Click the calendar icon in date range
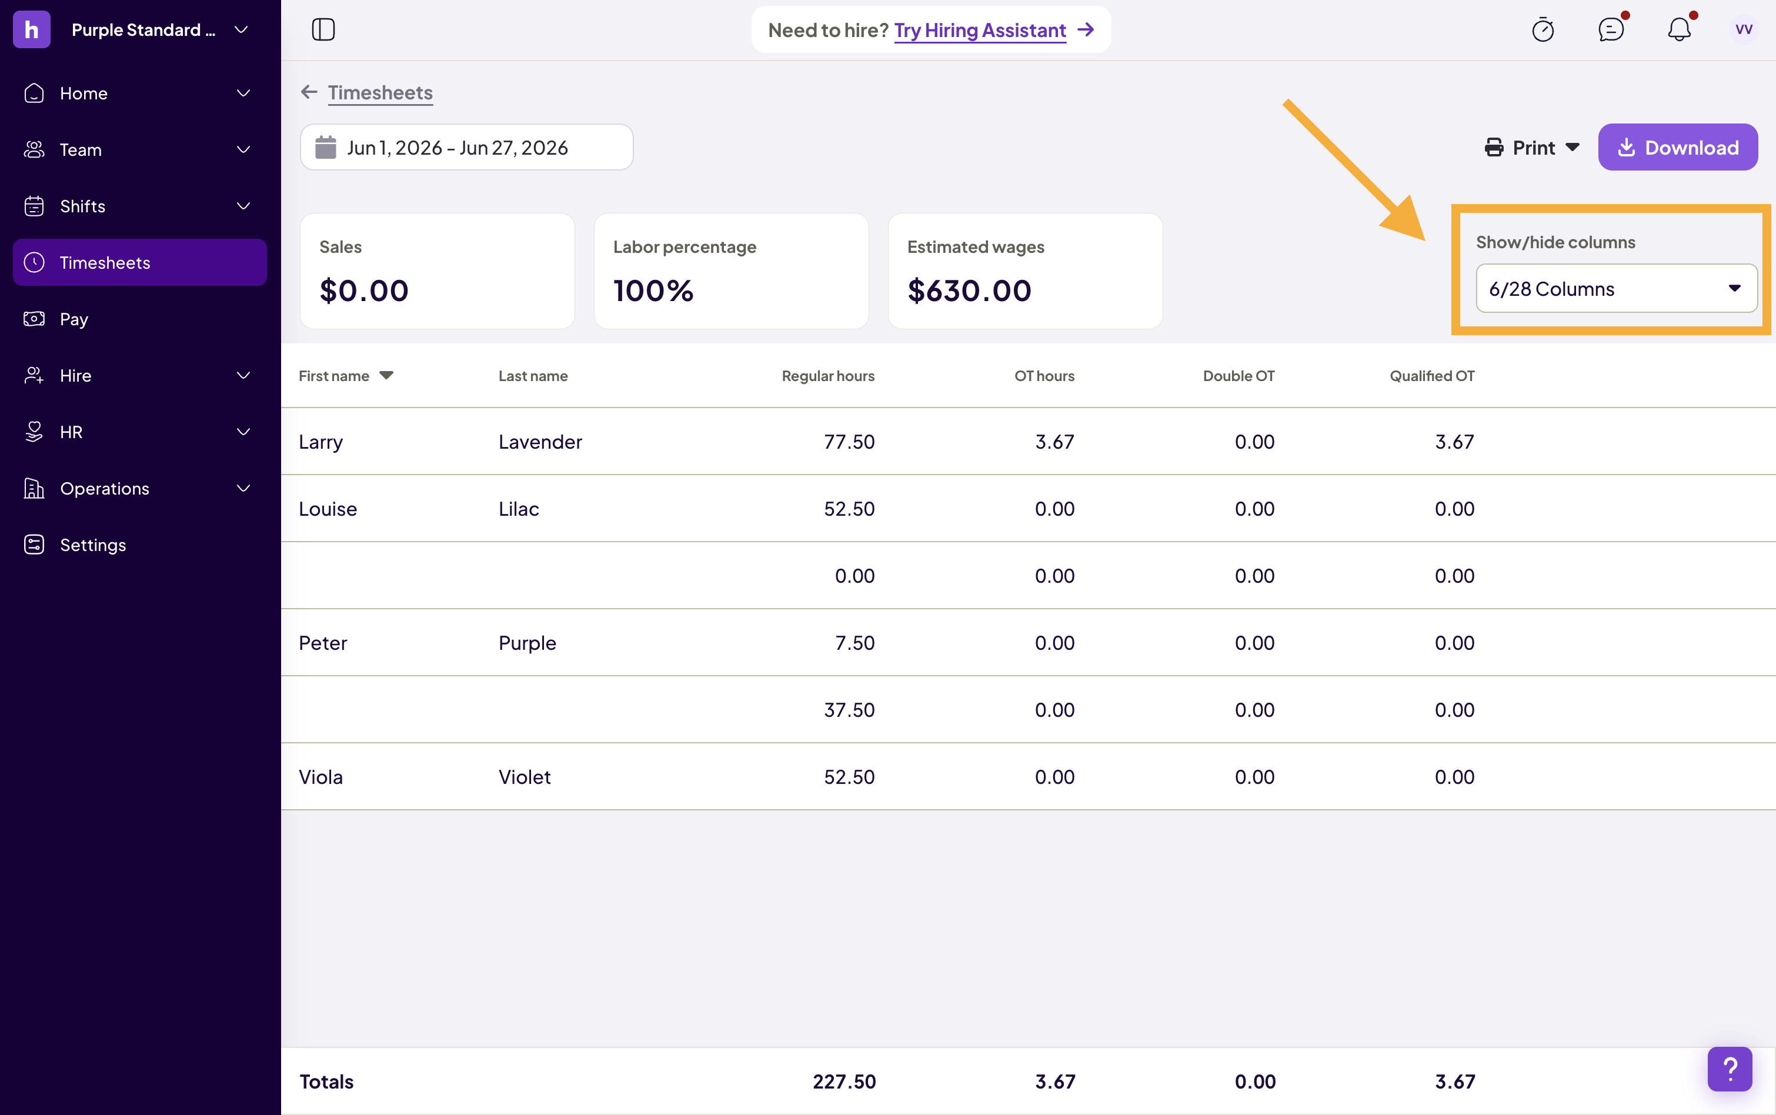This screenshot has height=1115, width=1776. click(326, 148)
